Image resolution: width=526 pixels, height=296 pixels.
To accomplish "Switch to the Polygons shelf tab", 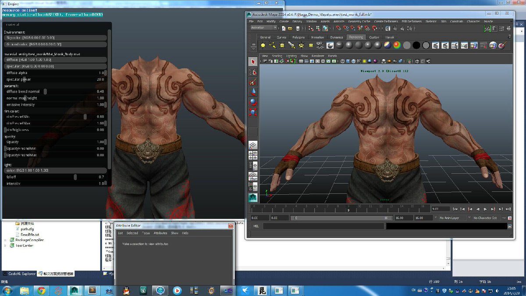I will click(298, 37).
